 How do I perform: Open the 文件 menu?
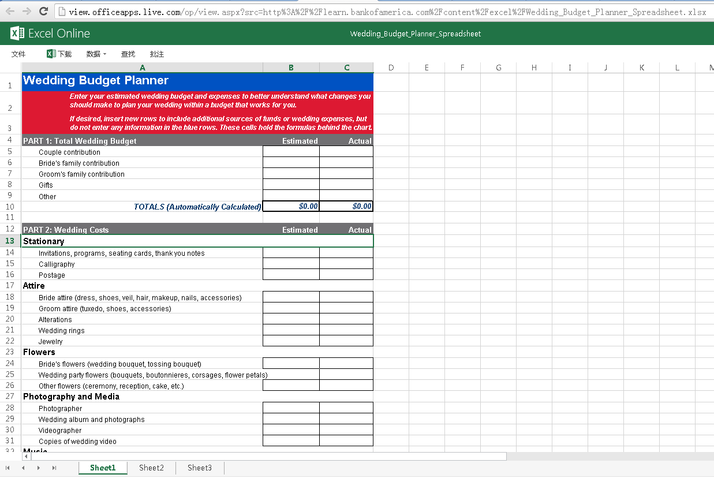click(x=18, y=54)
